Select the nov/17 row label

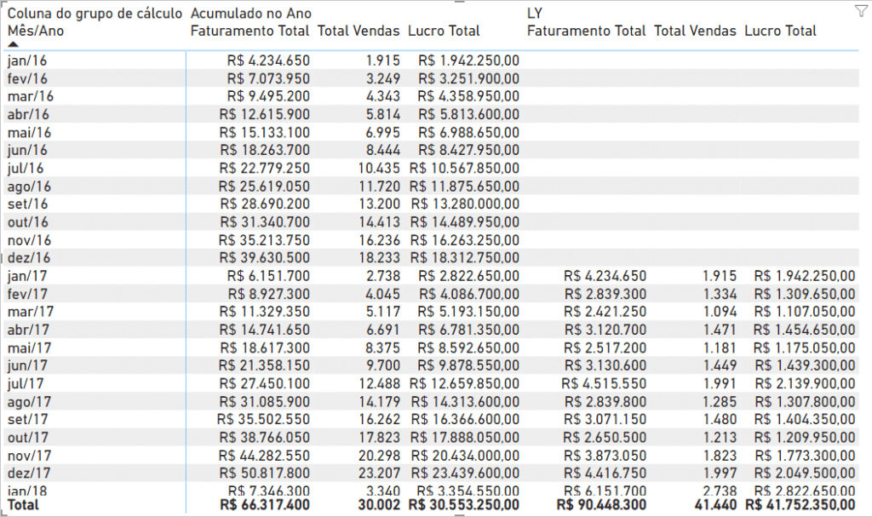point(30,455)
